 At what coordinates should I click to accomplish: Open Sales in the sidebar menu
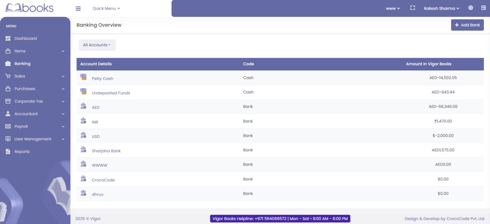click(20, 76)
